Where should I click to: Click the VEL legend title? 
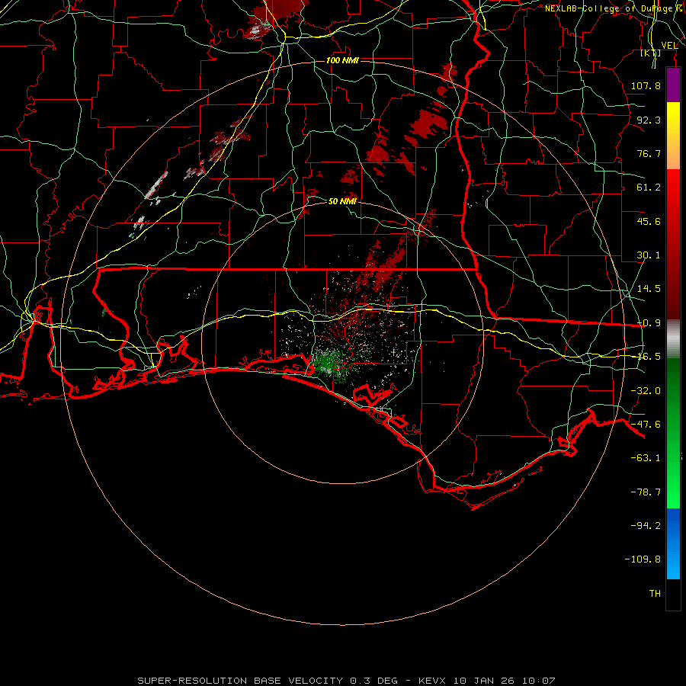669,46
